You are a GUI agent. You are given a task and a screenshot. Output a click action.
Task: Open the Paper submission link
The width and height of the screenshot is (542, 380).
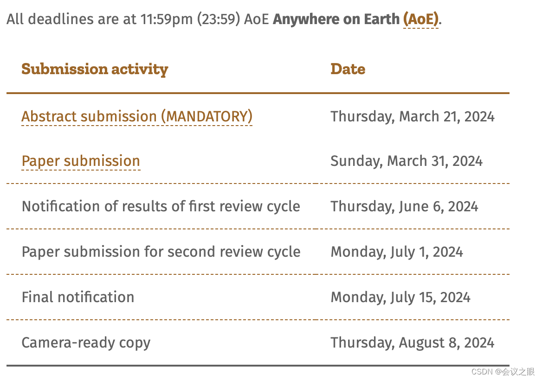point(81,161)
